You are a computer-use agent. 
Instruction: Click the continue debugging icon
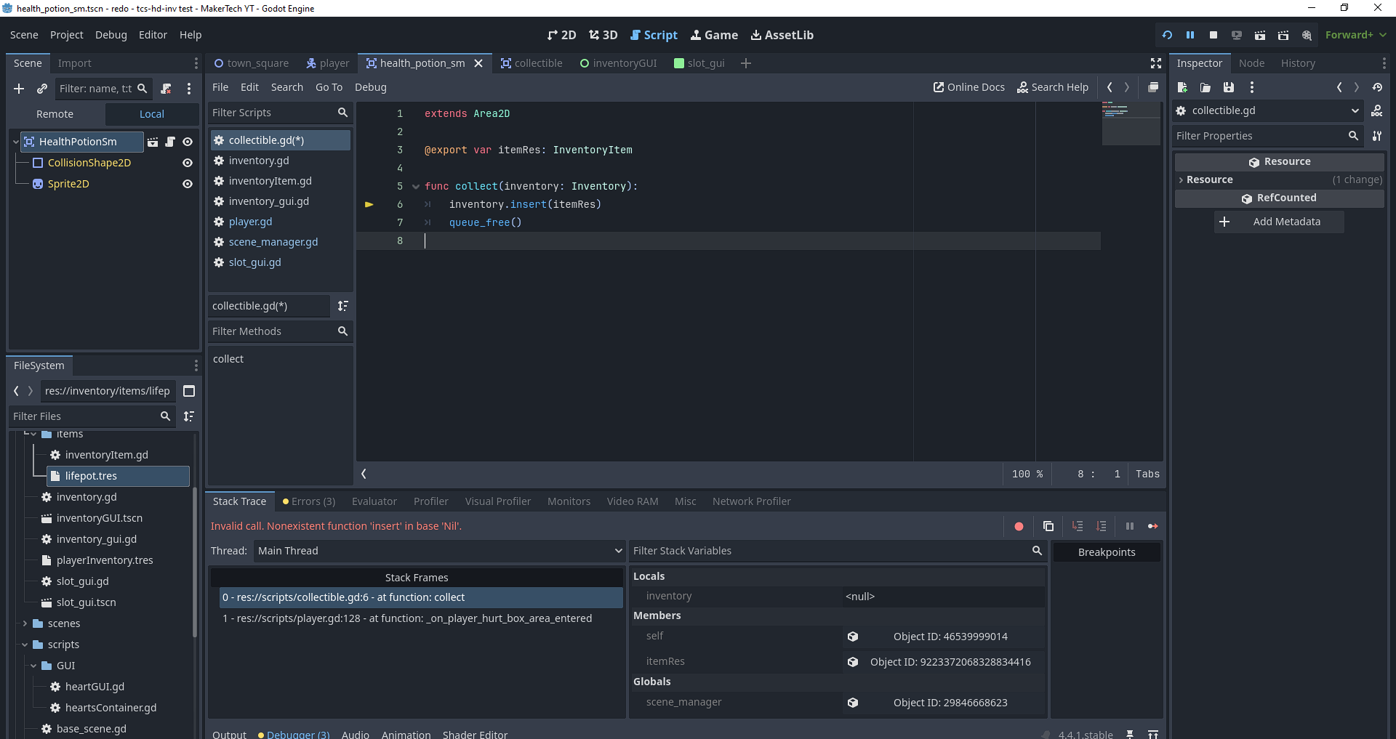click(x=1152, y=526)
